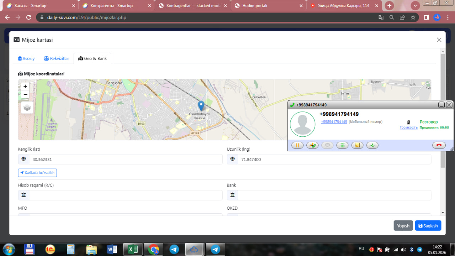Open the Громкость volume link
455x256 pixels.
[408, 127]
